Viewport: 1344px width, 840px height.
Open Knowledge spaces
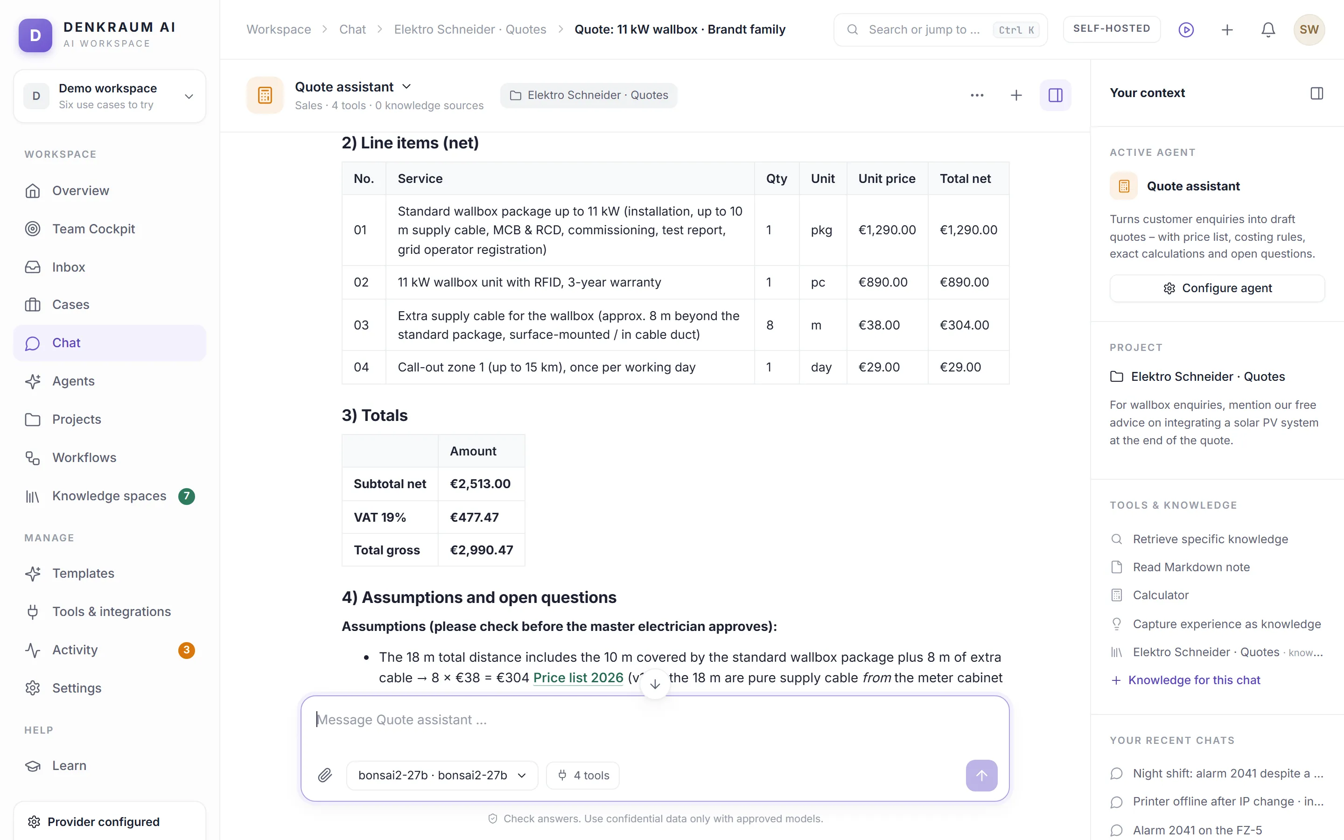(109, 496)
